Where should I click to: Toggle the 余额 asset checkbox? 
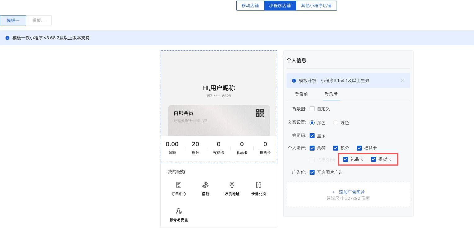tap(312, 148)
